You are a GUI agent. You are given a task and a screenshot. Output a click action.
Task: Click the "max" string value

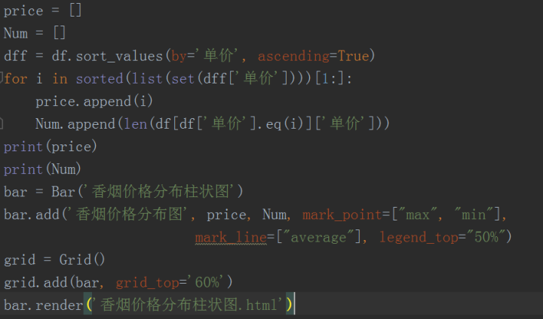click(x=418, y=215)
